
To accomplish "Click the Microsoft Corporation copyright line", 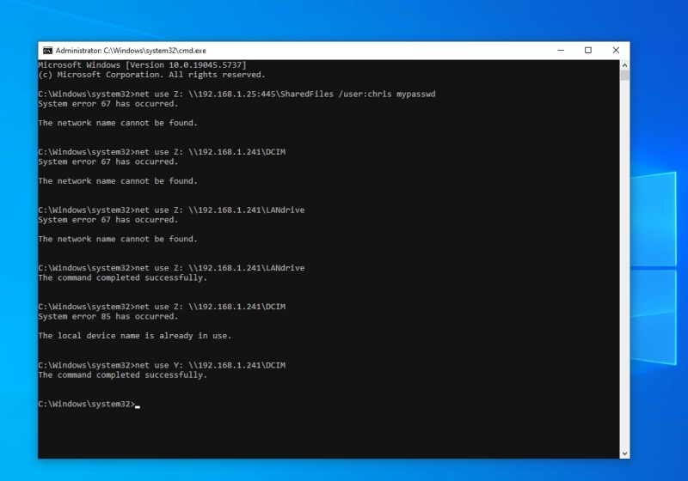I will click(152, 75).
